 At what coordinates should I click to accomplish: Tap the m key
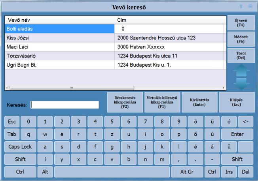162,159
